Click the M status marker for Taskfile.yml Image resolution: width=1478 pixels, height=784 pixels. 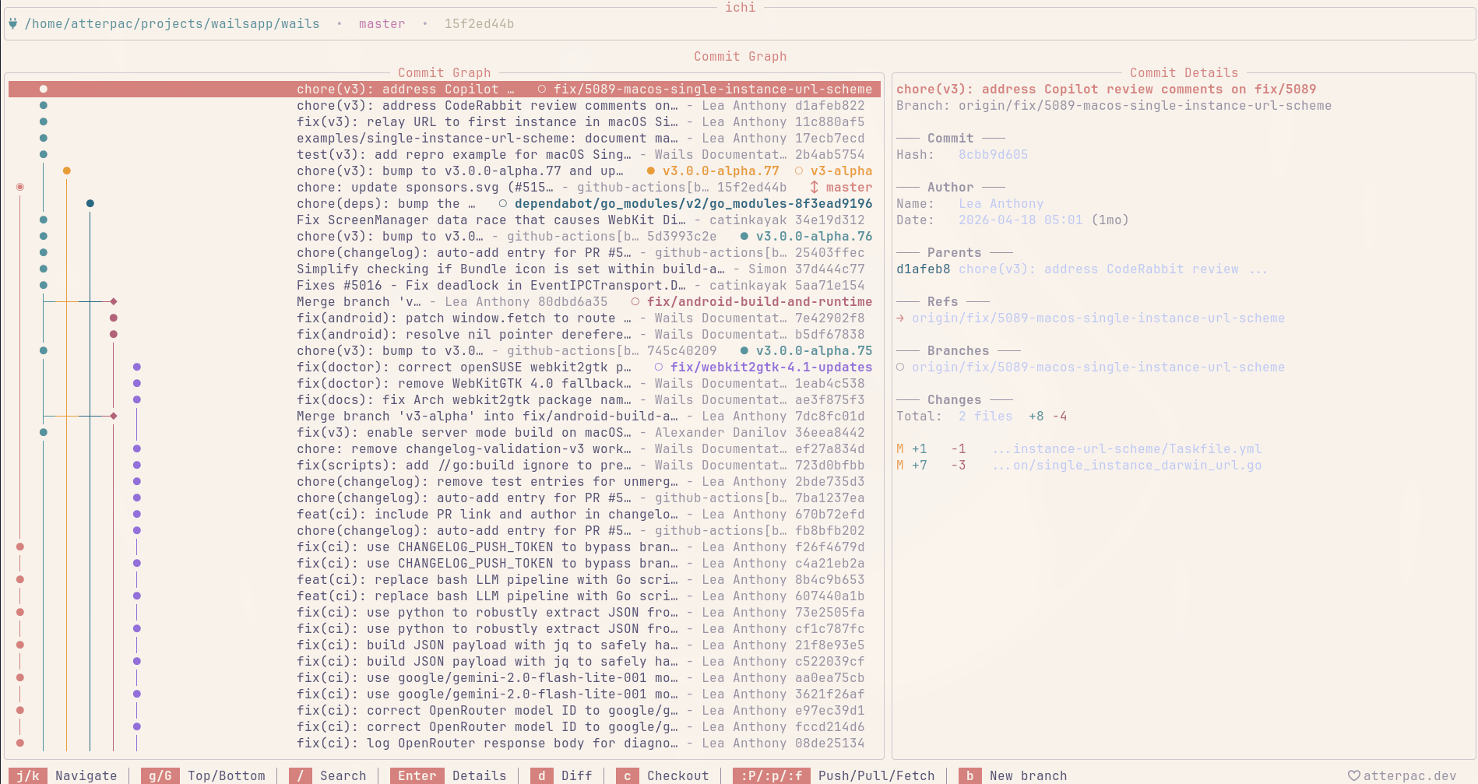pos(900,448)
